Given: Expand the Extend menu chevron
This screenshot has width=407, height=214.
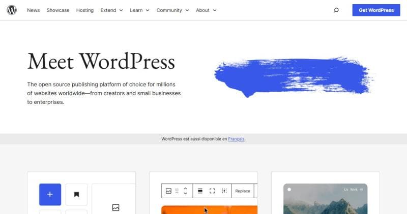Looking at the screenshot, I should click(x=121, y=10).
